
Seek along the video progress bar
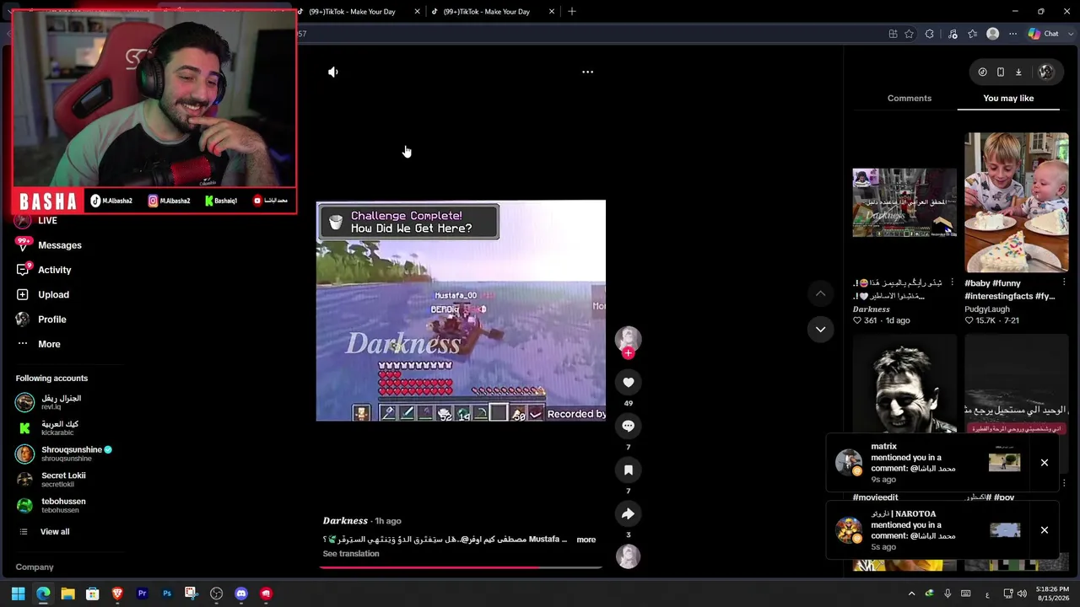point(461,567)
